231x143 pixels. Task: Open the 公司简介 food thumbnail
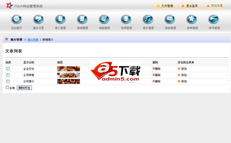[69, 81]
